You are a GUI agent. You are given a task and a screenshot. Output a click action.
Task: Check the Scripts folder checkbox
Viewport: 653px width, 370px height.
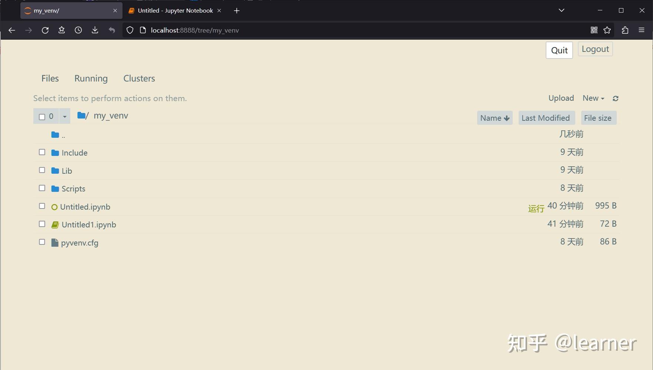[42, 188]
